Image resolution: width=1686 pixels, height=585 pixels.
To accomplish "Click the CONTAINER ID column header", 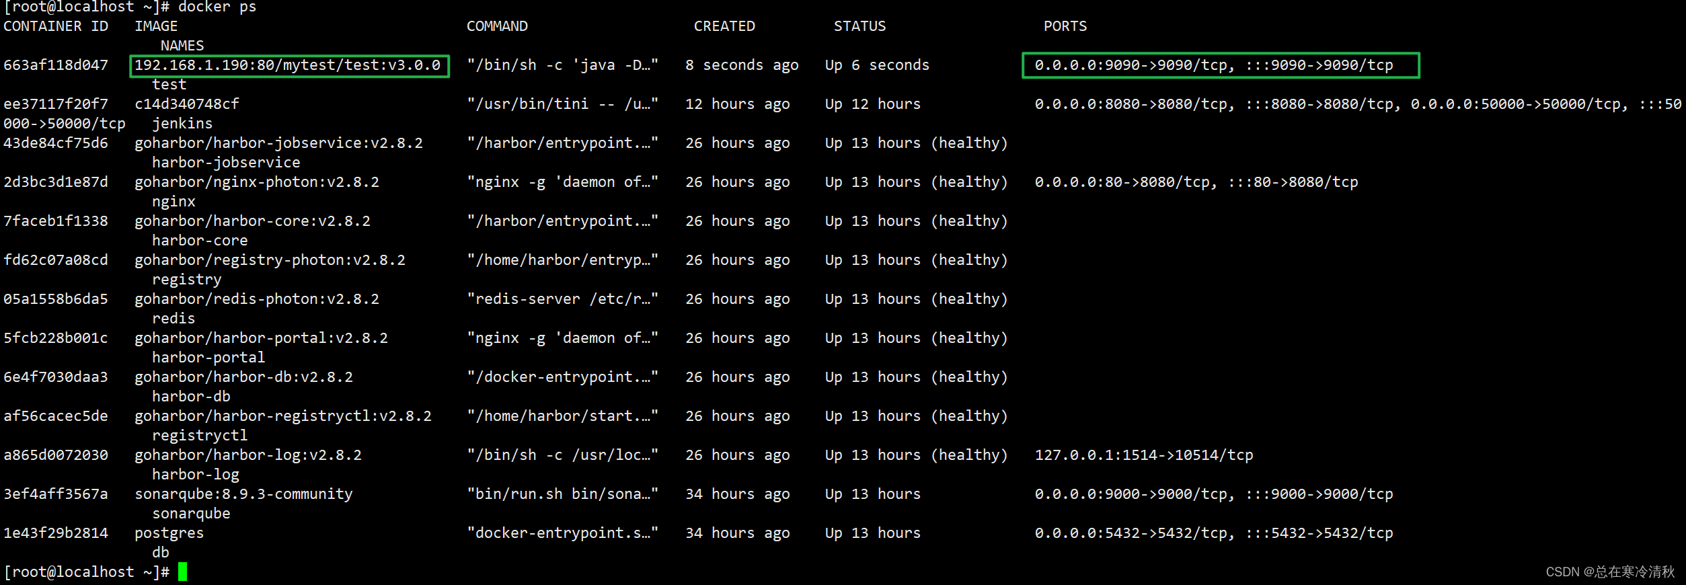I will pos(56,26).
